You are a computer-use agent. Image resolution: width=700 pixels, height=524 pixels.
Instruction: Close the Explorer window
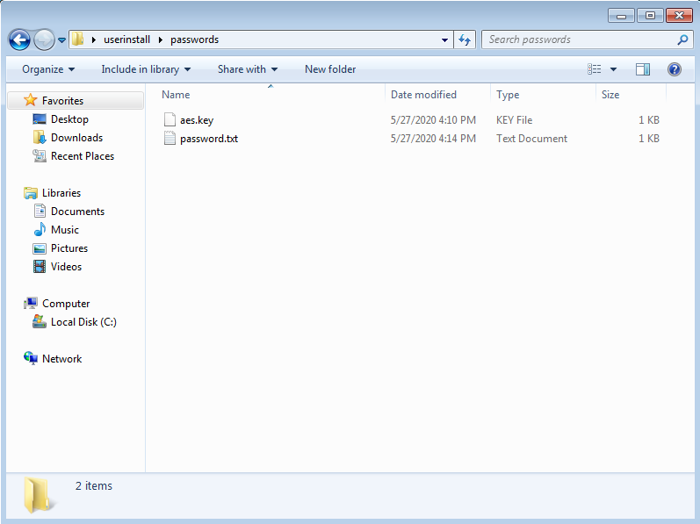679,16
